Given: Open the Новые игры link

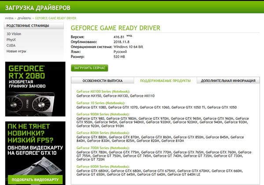Looking at the screenshot, I should [x=16, y=51].
